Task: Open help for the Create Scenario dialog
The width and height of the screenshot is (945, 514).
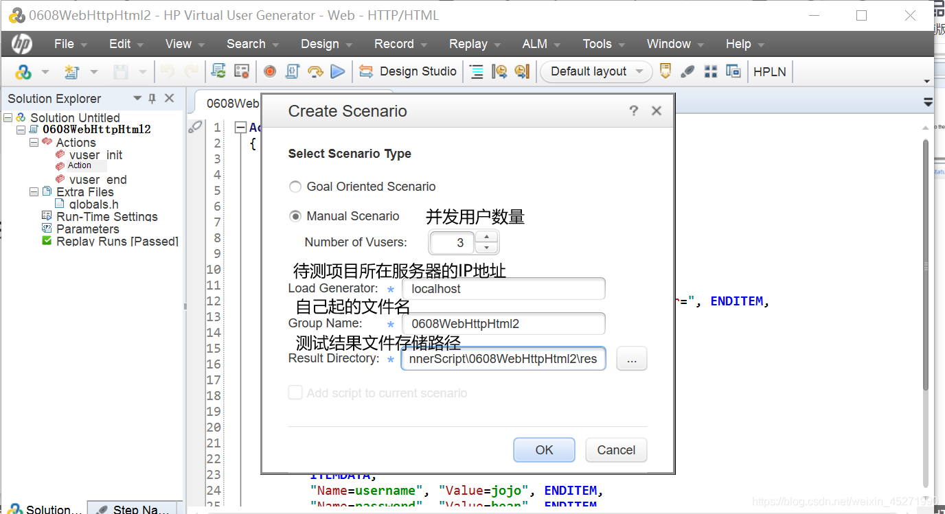Action: click(634, 111)
